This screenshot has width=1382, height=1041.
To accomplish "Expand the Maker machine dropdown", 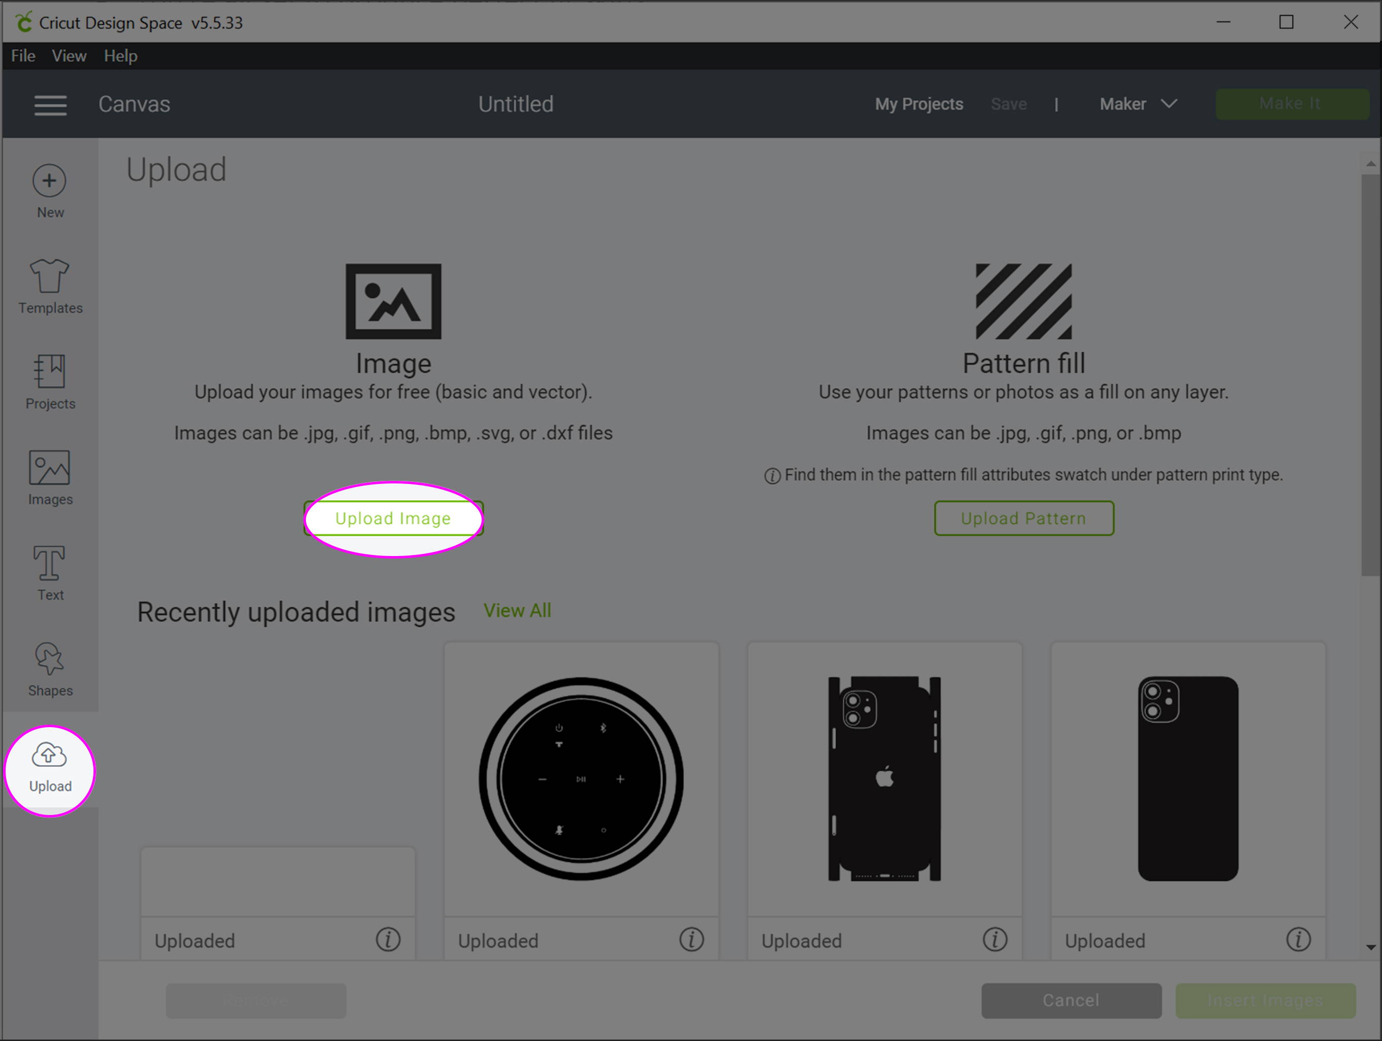I will click(1138, 104).
